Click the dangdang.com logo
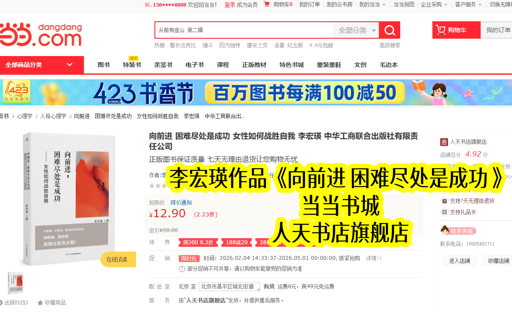 [41, 35]
